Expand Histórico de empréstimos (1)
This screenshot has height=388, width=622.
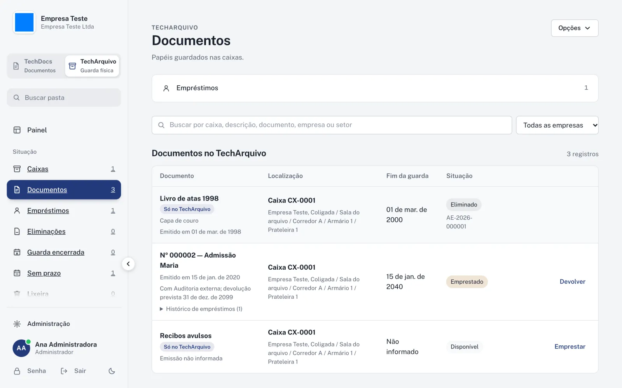(201, 309)
